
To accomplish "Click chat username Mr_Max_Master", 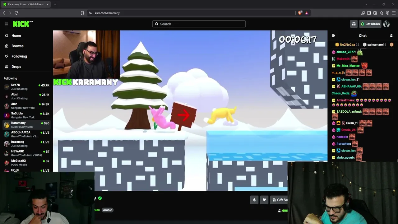I will coord(348,66).
